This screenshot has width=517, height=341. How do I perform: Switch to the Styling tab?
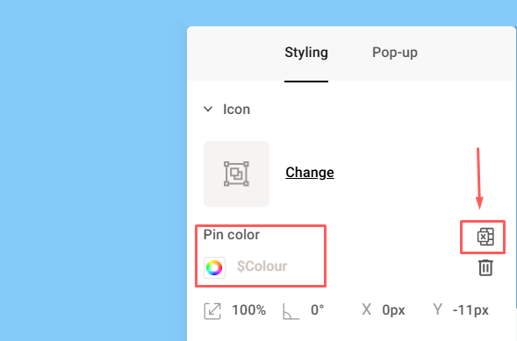tap(306, 53)
